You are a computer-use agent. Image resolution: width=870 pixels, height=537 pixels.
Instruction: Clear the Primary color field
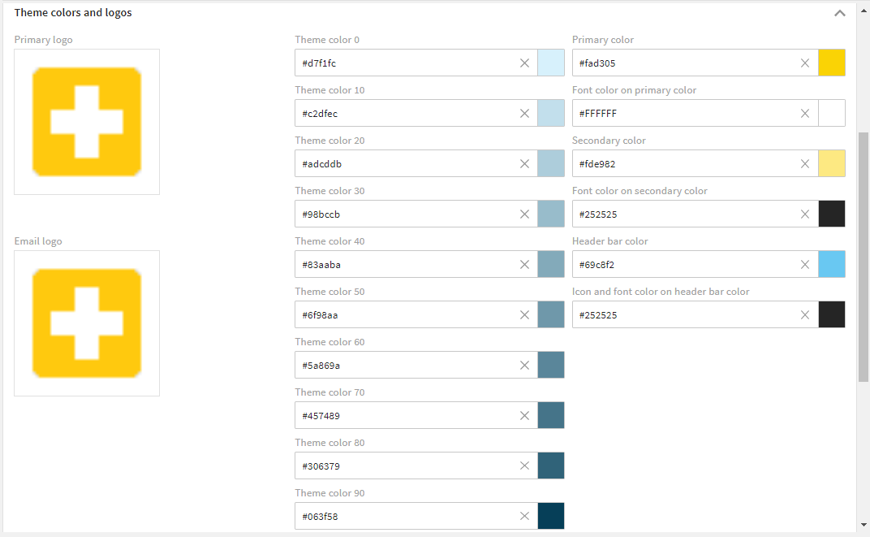pyautogui.click(x=805, y=63)
